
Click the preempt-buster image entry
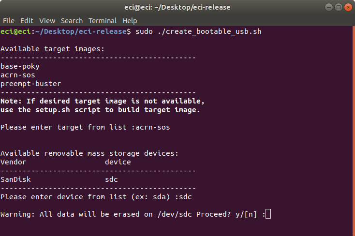tap(31, 84)
